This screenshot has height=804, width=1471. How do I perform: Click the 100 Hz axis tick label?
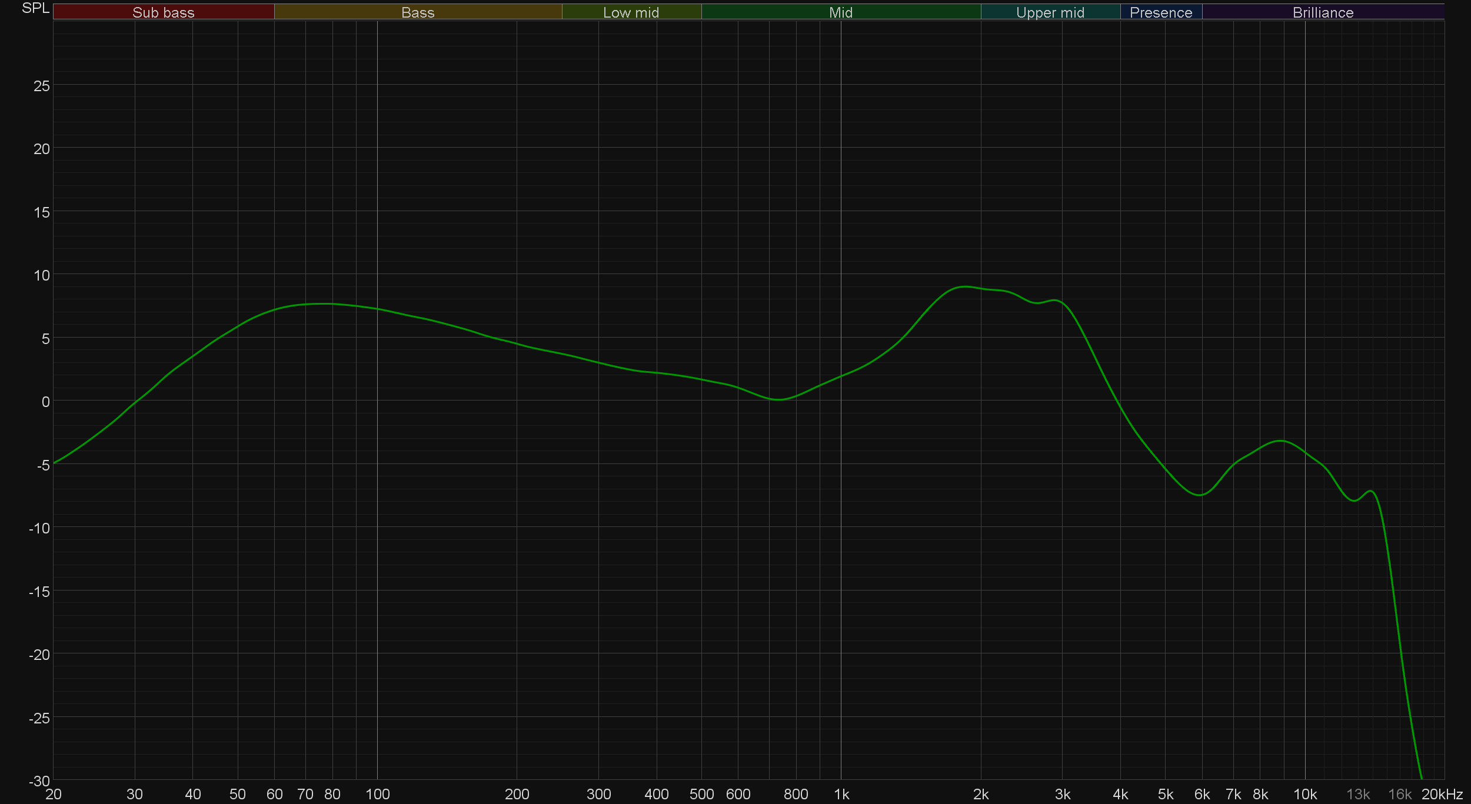tap(377, 795)
